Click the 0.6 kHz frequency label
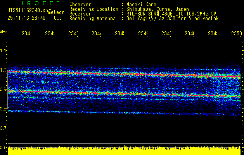Image resolution: width=244 pixels, height=155 pixels. pos(3,147)
